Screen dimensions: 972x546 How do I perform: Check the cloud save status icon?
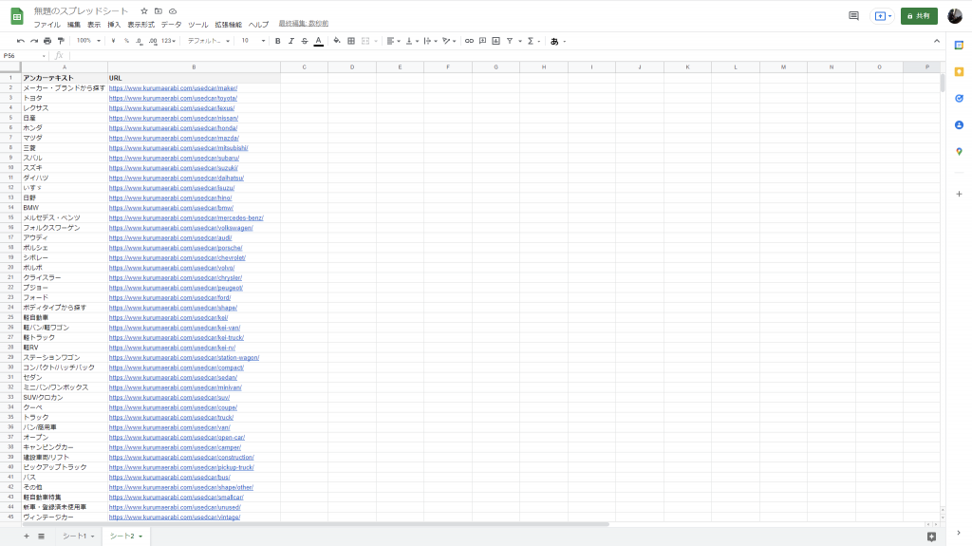pyautogui.click(x=173, y=11)
